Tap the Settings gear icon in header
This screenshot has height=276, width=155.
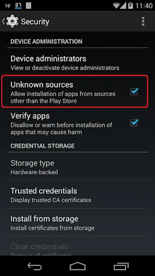(12, 21)
